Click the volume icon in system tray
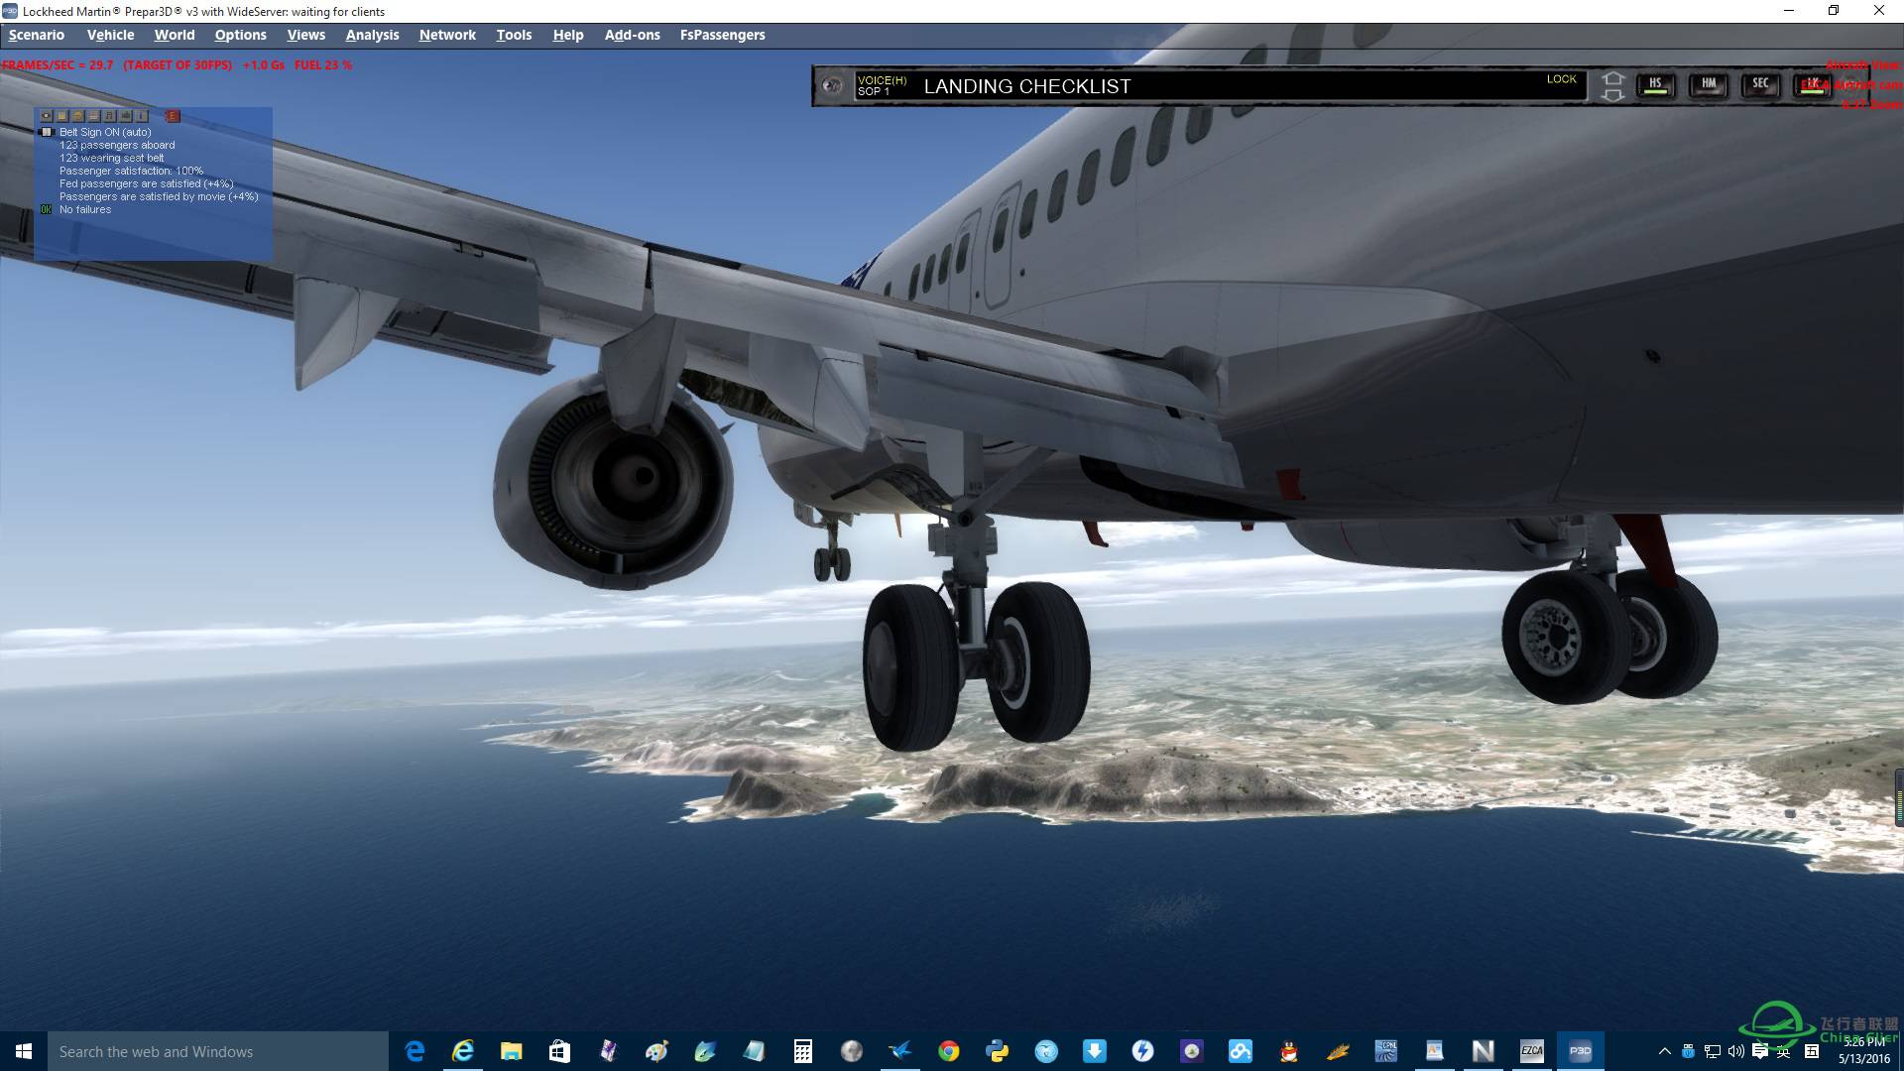 point(1736,1051)
